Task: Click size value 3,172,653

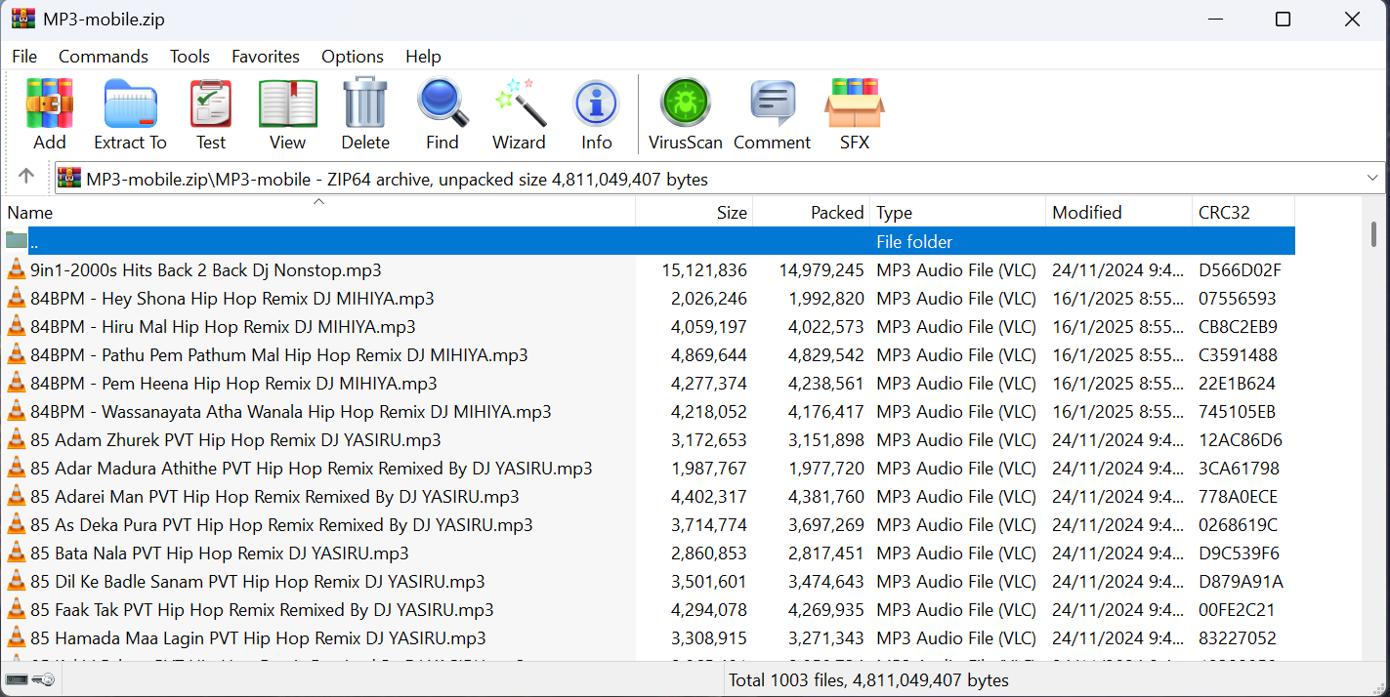Action: tap(709, 439)
